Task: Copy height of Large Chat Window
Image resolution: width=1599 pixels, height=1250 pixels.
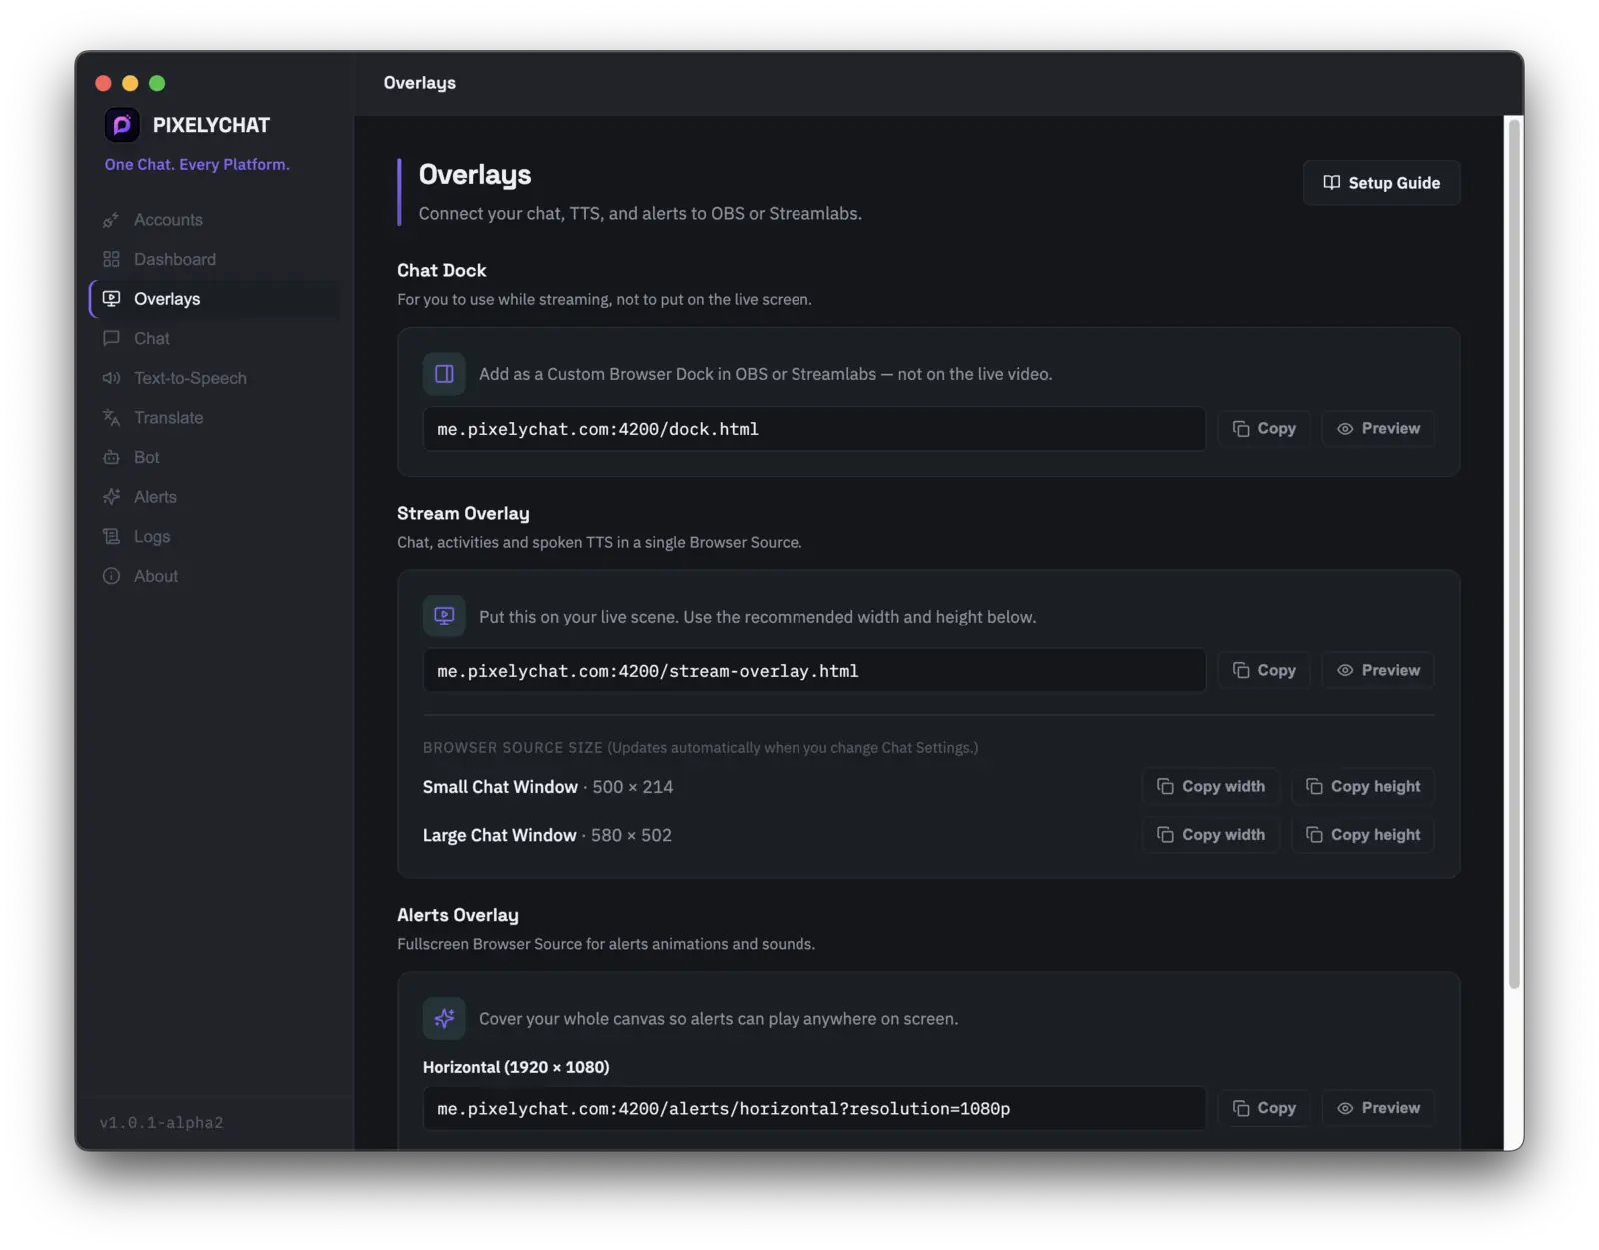Action: click(1363, 835)
